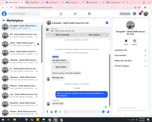The height and width of the screenshot is (122, 152).
Task: Expand Media, files and links section
Action: coord(130,61)
